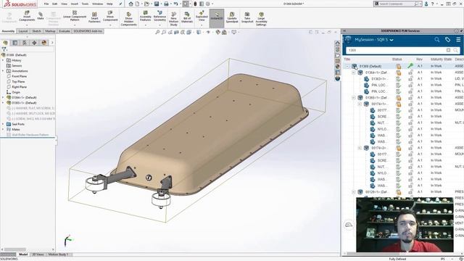Start a New Motion Study
This screenshot has width=464, height=261.
pos(174,19)
